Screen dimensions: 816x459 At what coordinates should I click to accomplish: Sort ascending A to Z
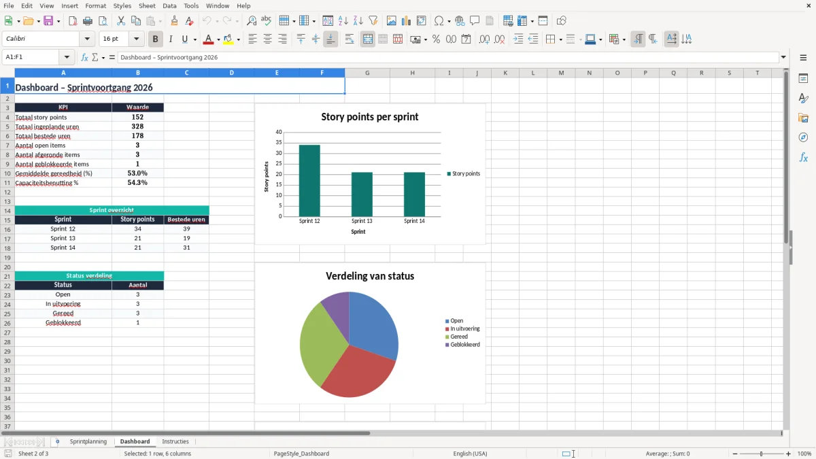point(343,21)
